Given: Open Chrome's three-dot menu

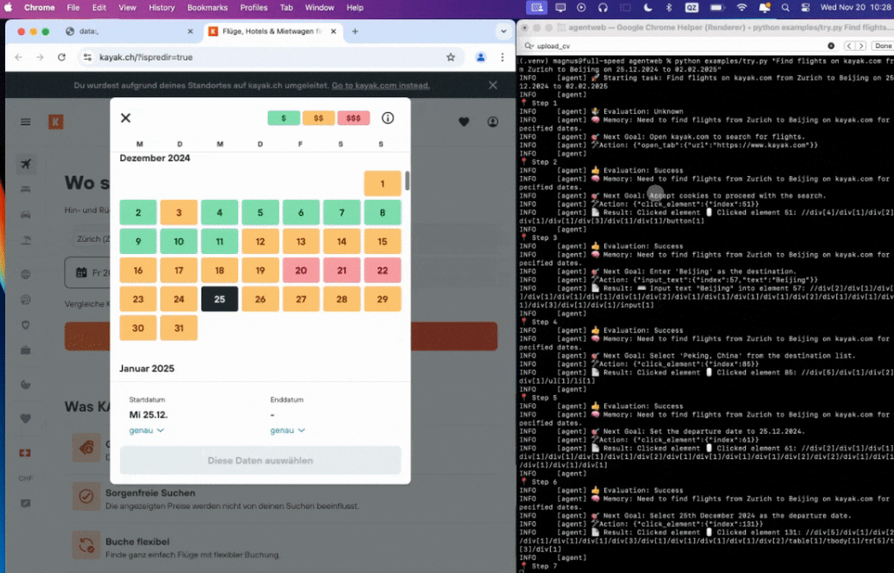Looking at the screenshot, I should click(503, 57).
